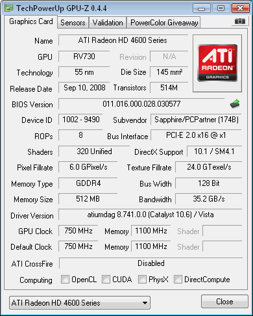Screen dimensions: 253x316
Task: Toggle the CUDA checkbox
Action: (x=106, y=279)
